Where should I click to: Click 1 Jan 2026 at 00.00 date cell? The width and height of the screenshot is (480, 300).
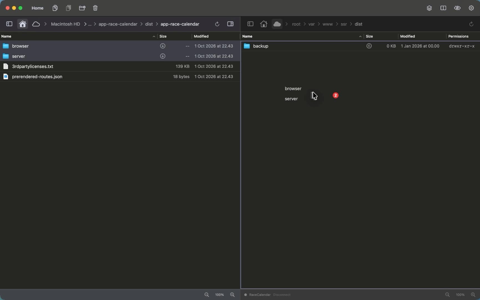420,46
